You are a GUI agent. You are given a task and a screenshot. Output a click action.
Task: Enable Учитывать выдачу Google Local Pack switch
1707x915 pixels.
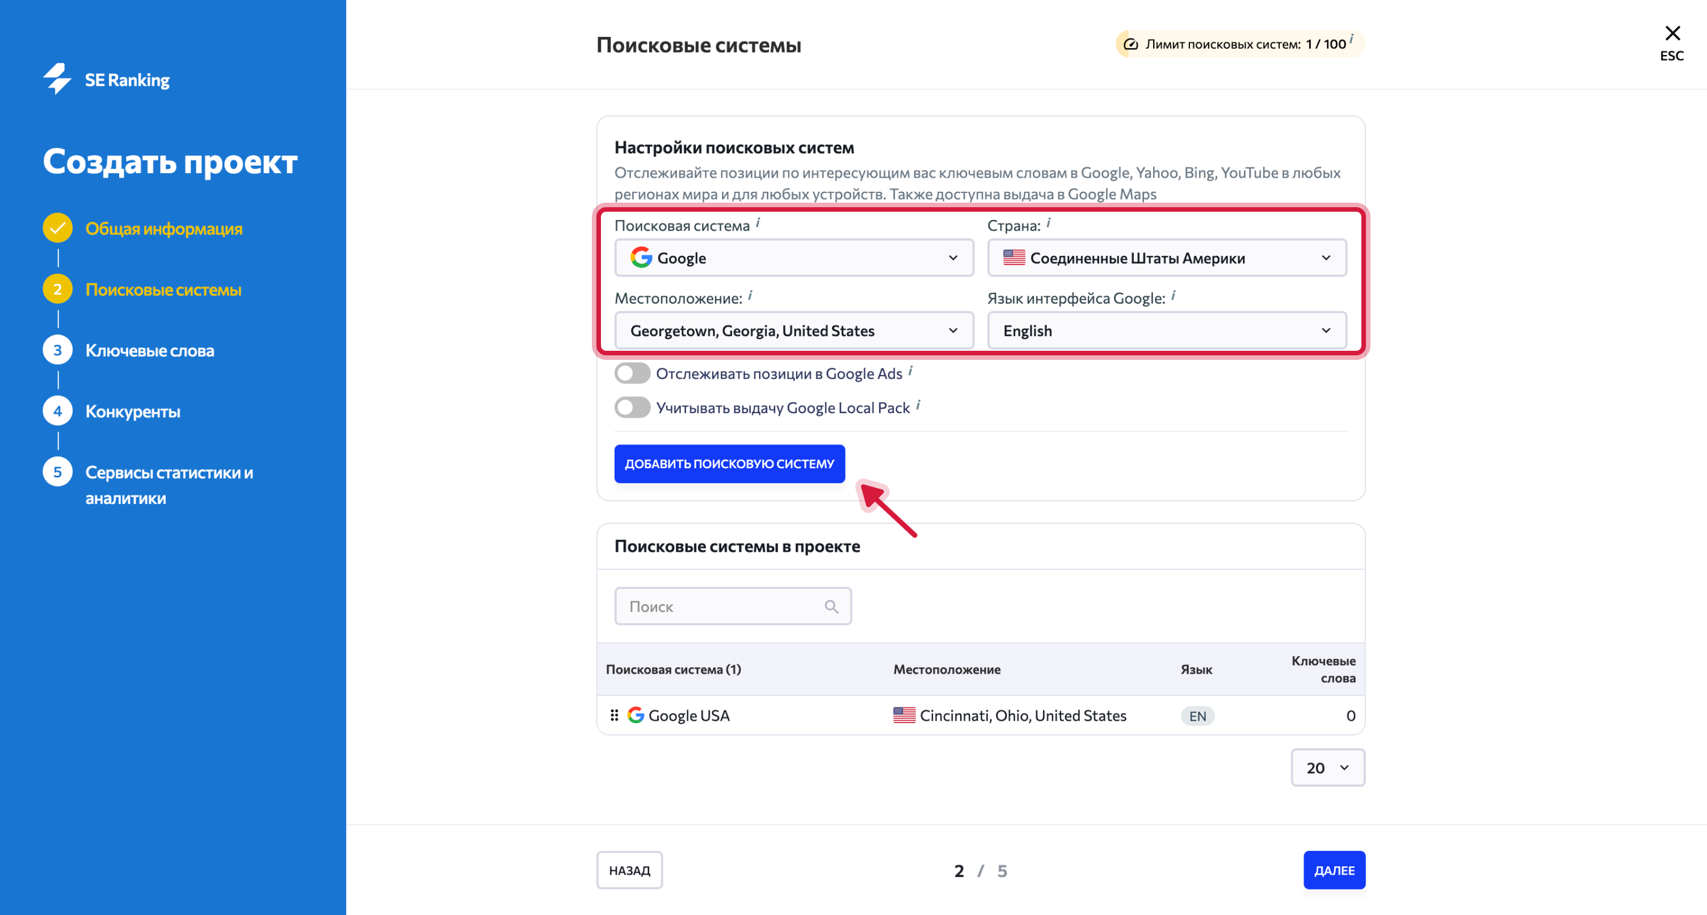tap(632, 407)
